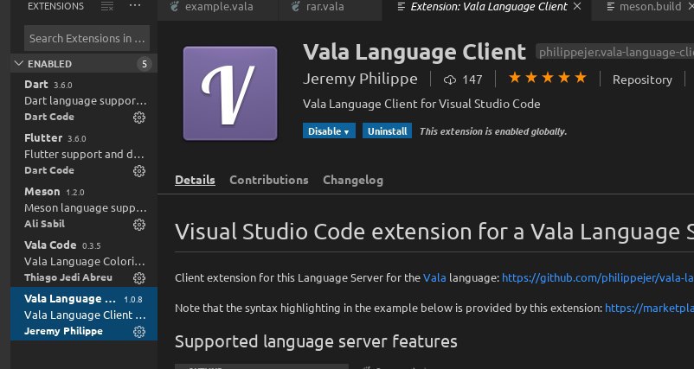Open manage gear for Meson extension
Screen dimensions: 694x369
(139, 225)
